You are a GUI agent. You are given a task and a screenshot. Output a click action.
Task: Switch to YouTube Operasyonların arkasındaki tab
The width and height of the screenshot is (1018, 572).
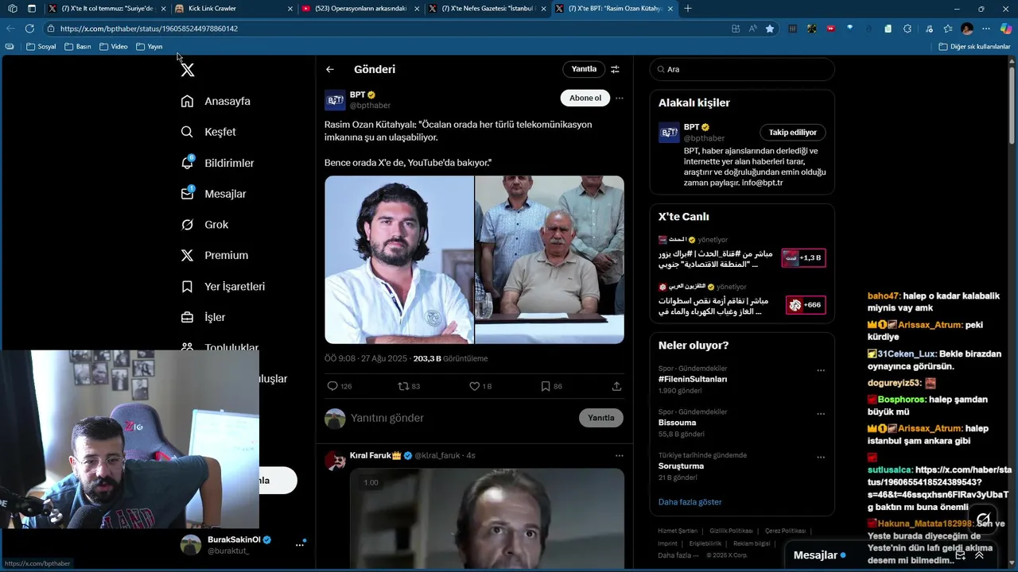click(x=359, y=9)
